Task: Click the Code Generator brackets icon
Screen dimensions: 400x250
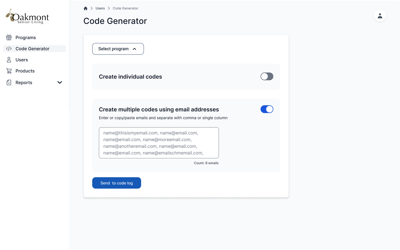Action: point(9,49)
